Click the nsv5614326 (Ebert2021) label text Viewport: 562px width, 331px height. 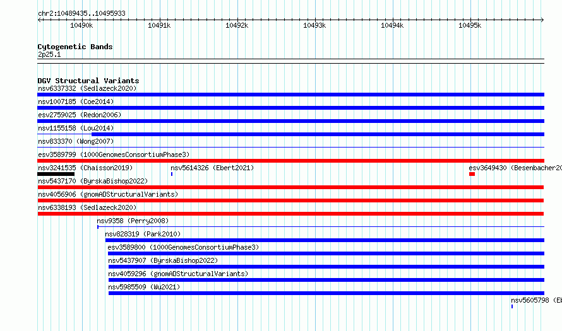212,168
